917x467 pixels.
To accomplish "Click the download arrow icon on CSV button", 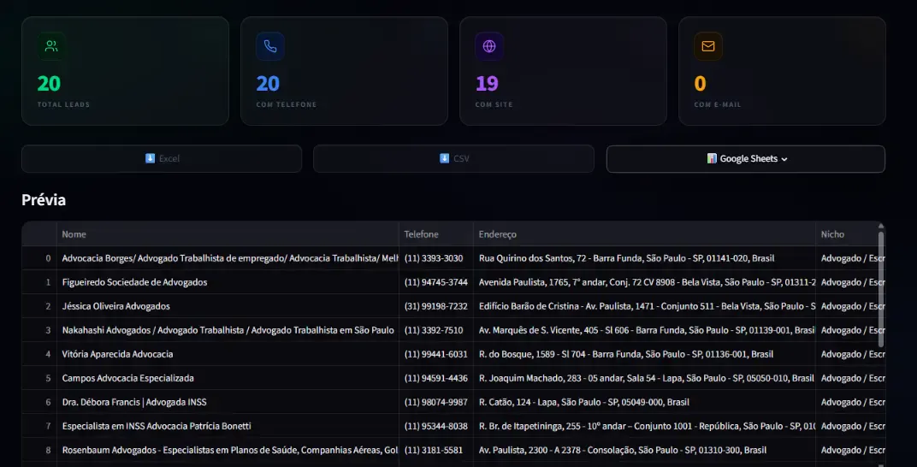I will 445,158.
